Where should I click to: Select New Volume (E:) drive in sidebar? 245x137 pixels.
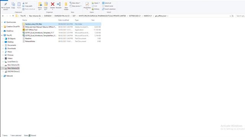(x=13, y=68)
